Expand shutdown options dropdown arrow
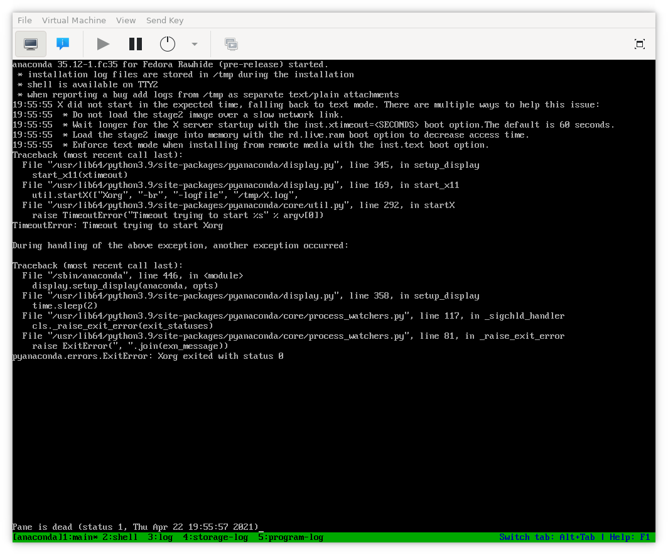This screenshot has width=668, height=555. coord(194,44)
